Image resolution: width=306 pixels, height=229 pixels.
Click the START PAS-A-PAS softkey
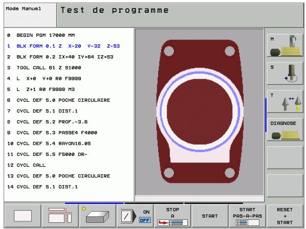pyautogui.click(x=247, y=216)
